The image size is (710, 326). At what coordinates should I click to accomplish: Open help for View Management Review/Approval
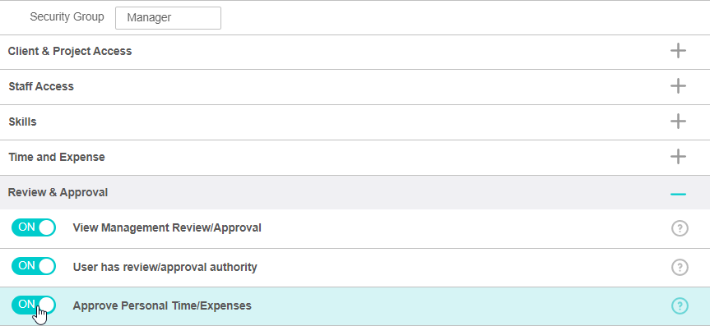(x=680, y=228)
